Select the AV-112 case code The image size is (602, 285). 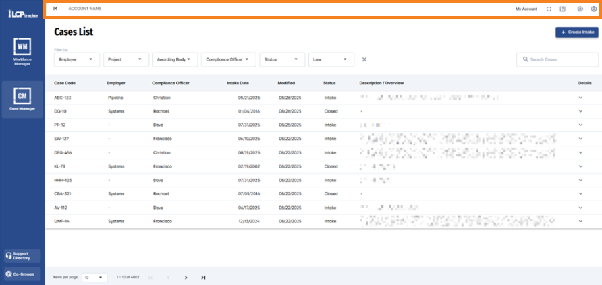click(61, 208)
